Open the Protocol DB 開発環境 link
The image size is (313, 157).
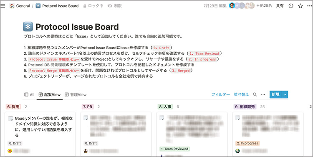pyautogui.click(x=47, y=65)
